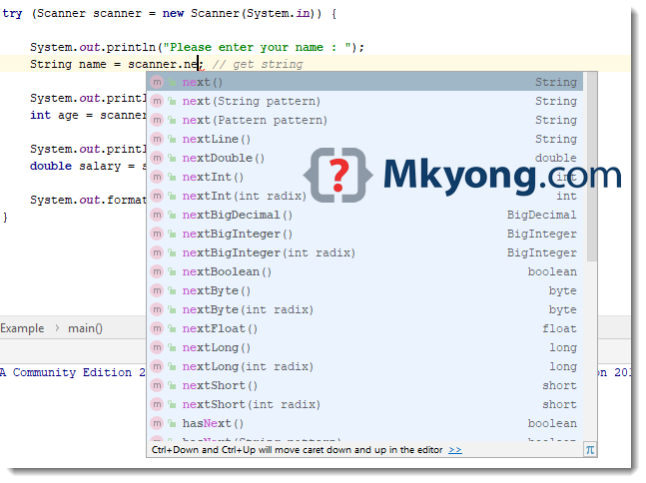This screenshot has height=483, width=646.
Task: Select the next() completion entry
Action: click(x=365, y=82)
